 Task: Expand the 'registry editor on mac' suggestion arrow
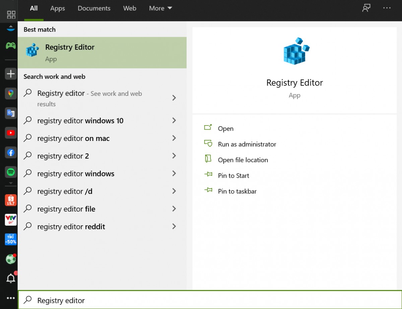[174, 138]
